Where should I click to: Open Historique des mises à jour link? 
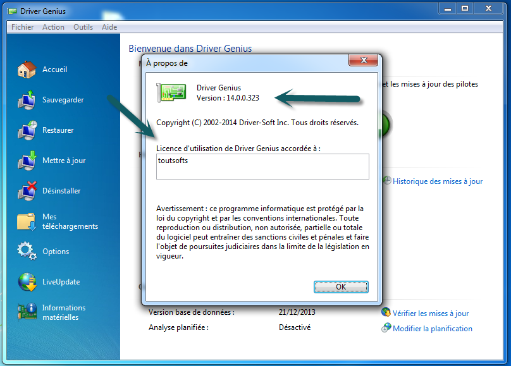click(x=438, y=181)
